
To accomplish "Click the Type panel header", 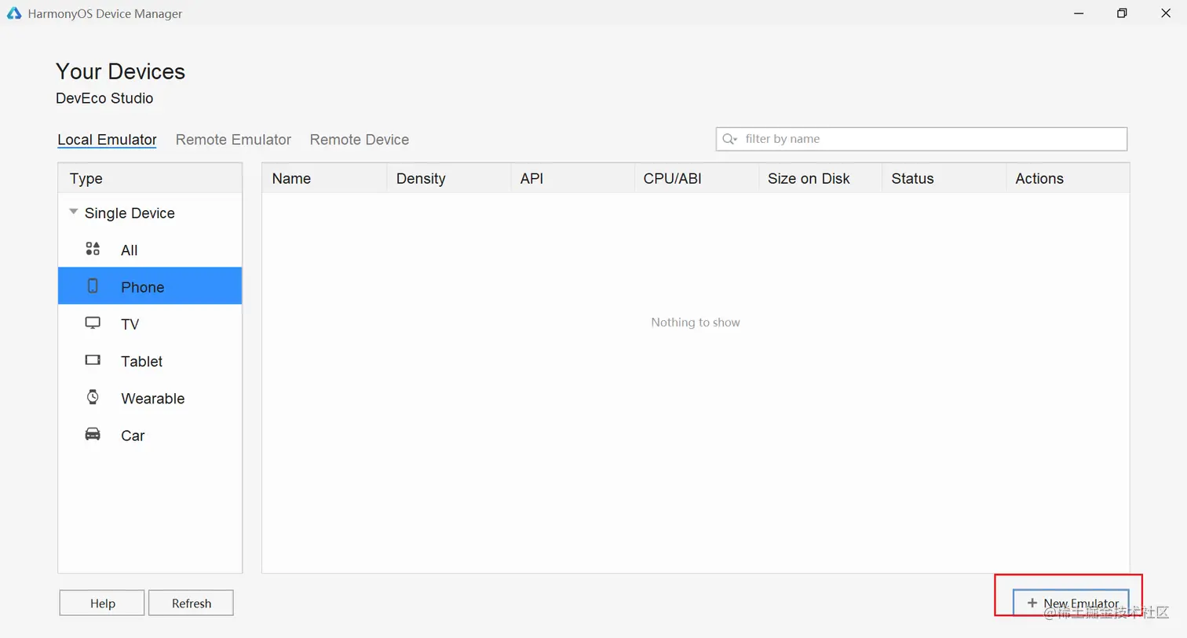I will click(150, 178).
